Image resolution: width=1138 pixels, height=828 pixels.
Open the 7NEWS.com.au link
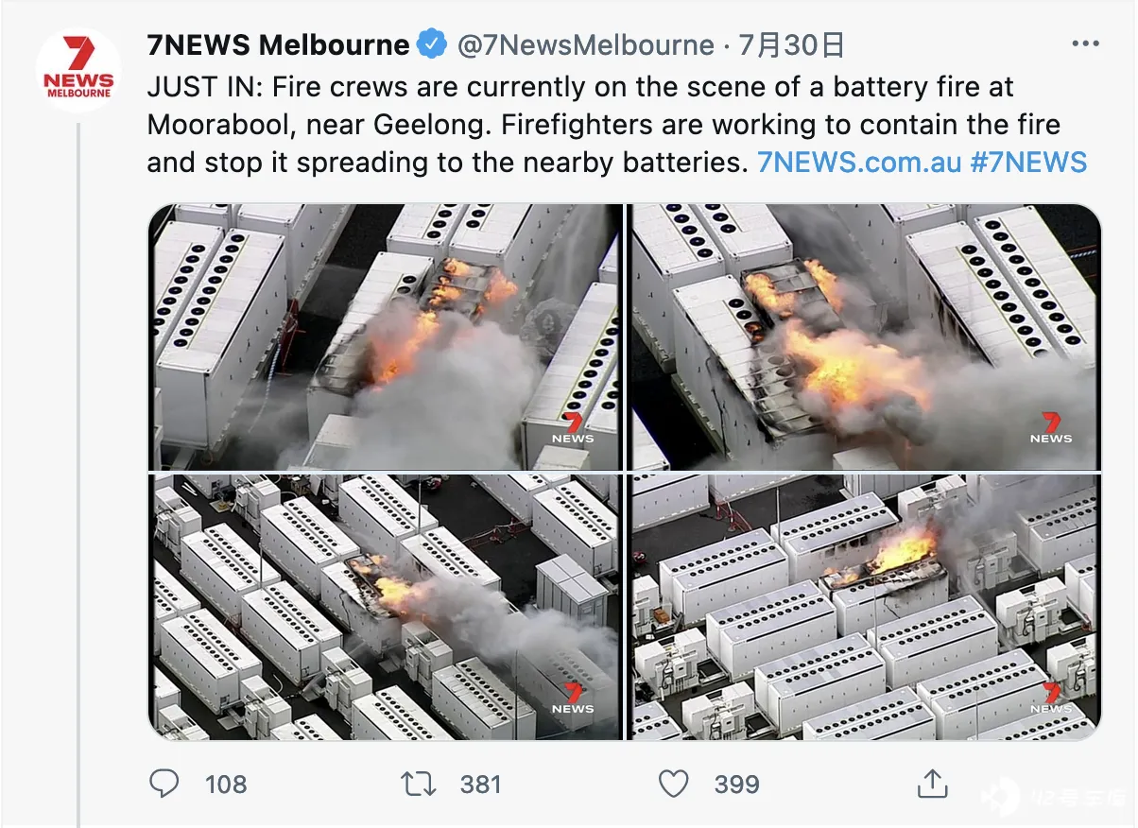point(859,162)
